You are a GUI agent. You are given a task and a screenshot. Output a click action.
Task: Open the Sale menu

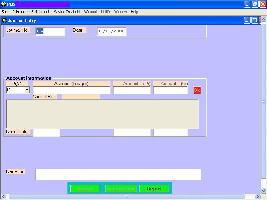coord(5,12)
